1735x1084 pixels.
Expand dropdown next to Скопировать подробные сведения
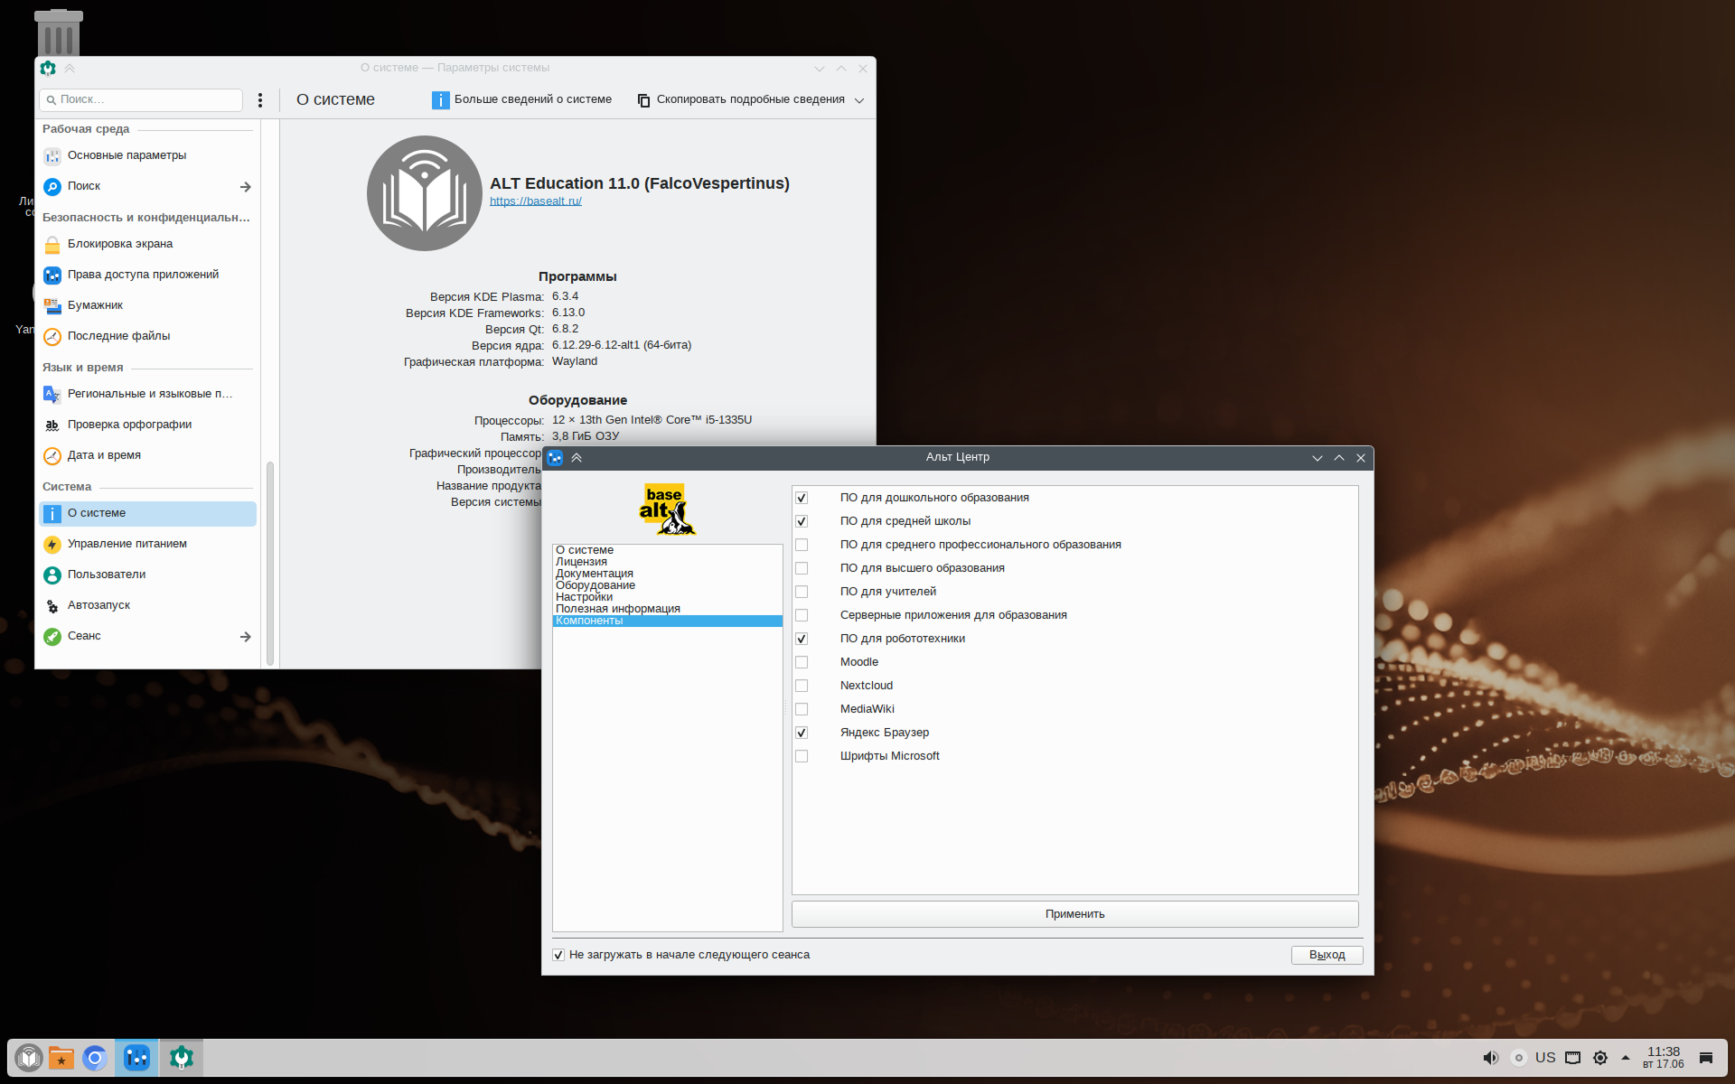point(859,100)
